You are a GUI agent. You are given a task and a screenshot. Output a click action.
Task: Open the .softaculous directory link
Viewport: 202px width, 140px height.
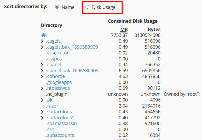point(59,112)
